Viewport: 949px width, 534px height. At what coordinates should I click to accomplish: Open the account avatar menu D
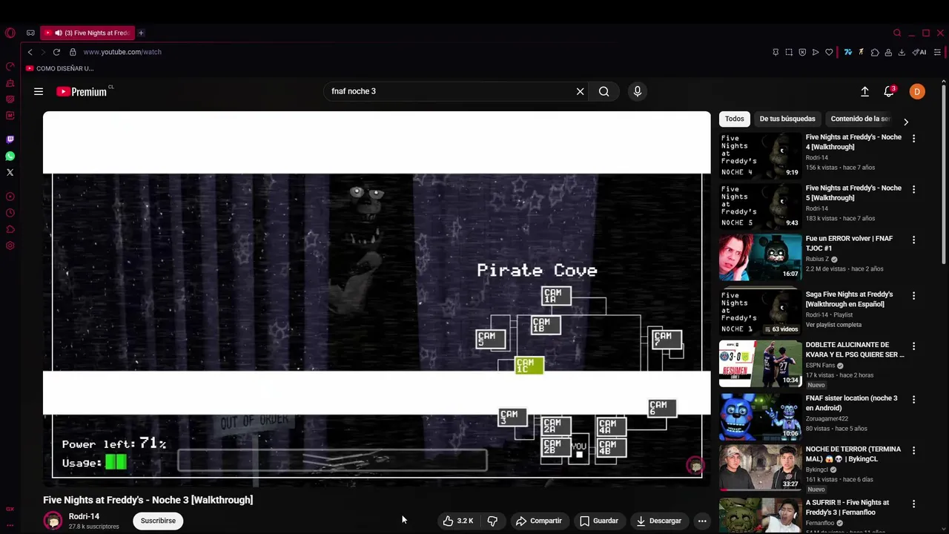pos(917,92)
